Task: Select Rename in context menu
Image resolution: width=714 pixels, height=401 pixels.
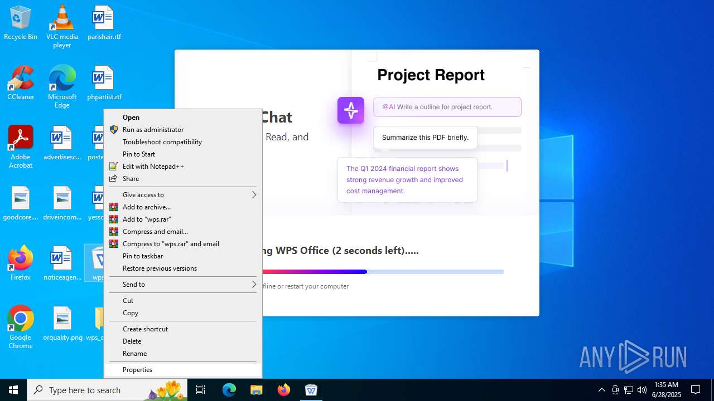Action: (183, 353)
